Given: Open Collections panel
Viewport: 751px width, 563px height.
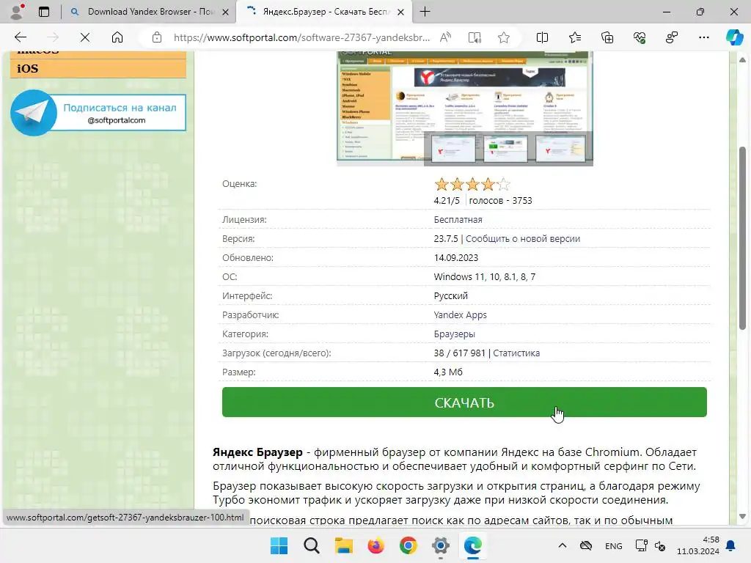Looking at the screenshot, I should (607, 37).
